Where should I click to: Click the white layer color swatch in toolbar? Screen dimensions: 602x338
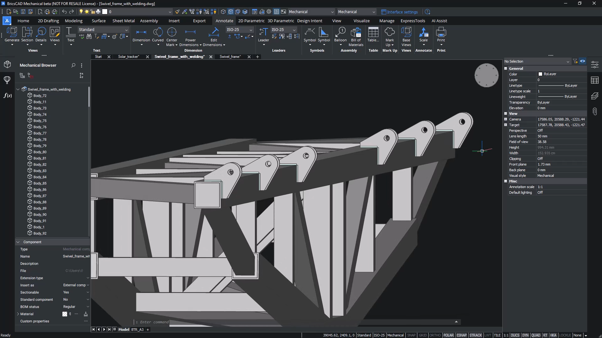[x=105, y=12]
